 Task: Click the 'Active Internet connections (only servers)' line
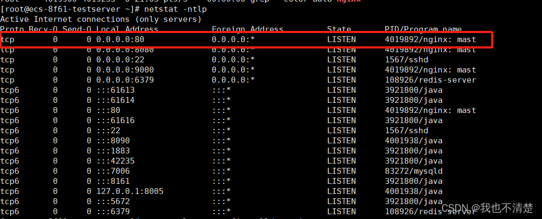(x=101, y=19)
